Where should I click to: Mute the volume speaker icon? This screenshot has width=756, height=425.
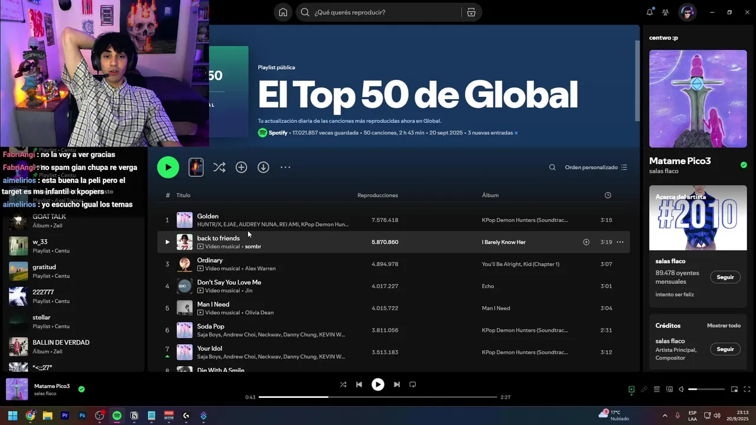tap(681, 390)
